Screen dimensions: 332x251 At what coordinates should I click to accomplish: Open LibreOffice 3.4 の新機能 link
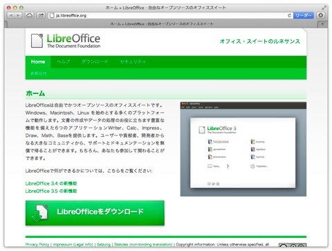[x=51, y=183]
